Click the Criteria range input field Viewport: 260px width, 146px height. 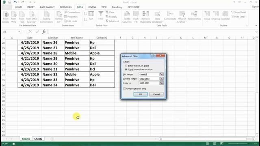point(149,79)
